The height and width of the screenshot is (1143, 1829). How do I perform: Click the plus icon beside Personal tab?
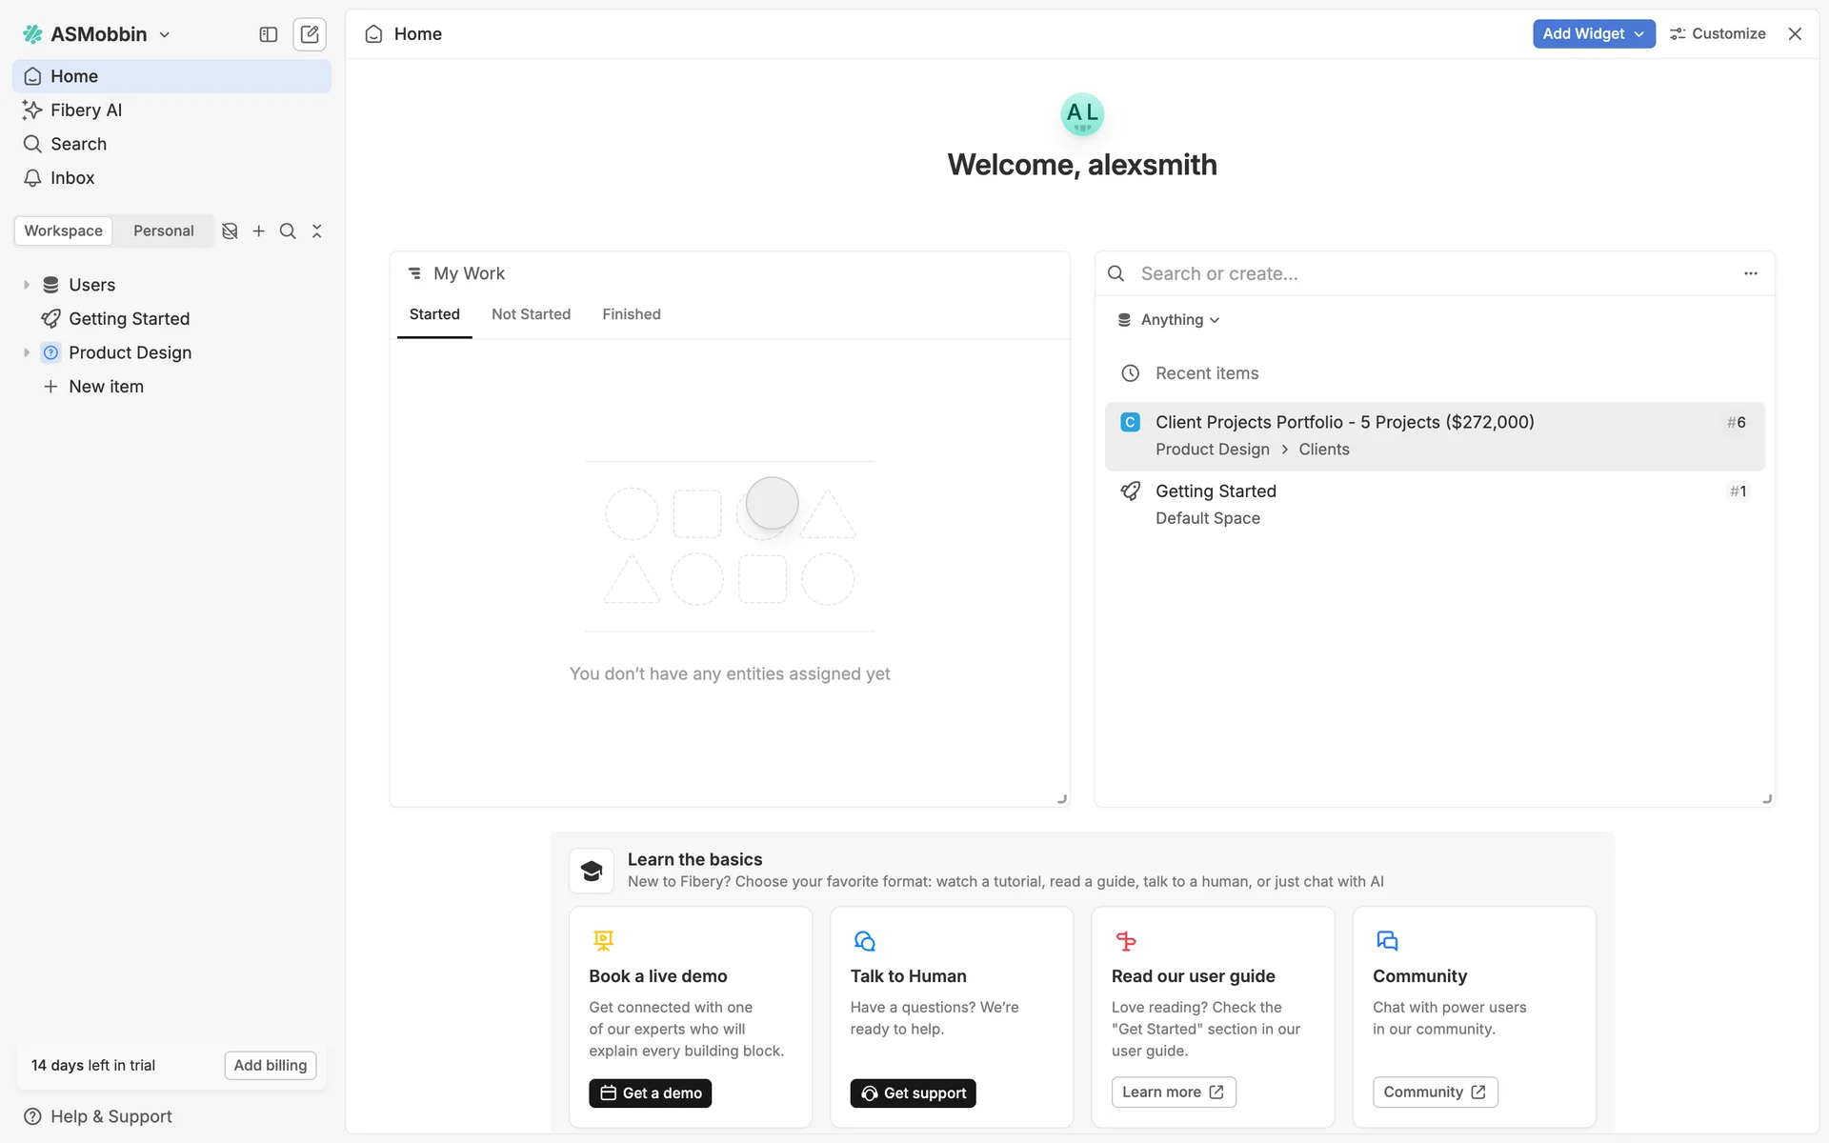pos(259,231)
